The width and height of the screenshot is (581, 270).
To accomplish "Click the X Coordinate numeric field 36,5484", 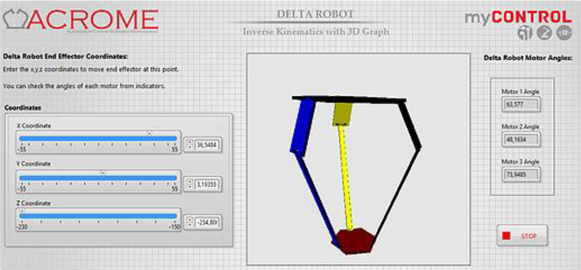I will tap(208, 145).
